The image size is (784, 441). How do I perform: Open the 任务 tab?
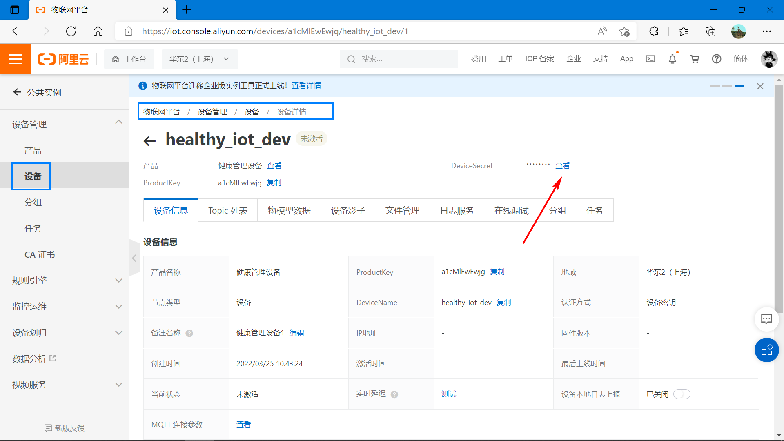[x=595, y=211]
